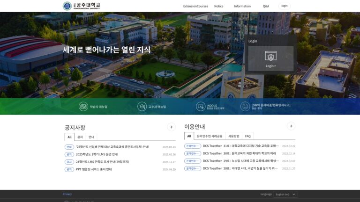Open the ExtensionCourses menu

[195, 6]
